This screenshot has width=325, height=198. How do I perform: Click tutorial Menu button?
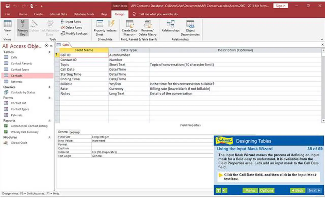pyautogui.click(x=250, y=190)
